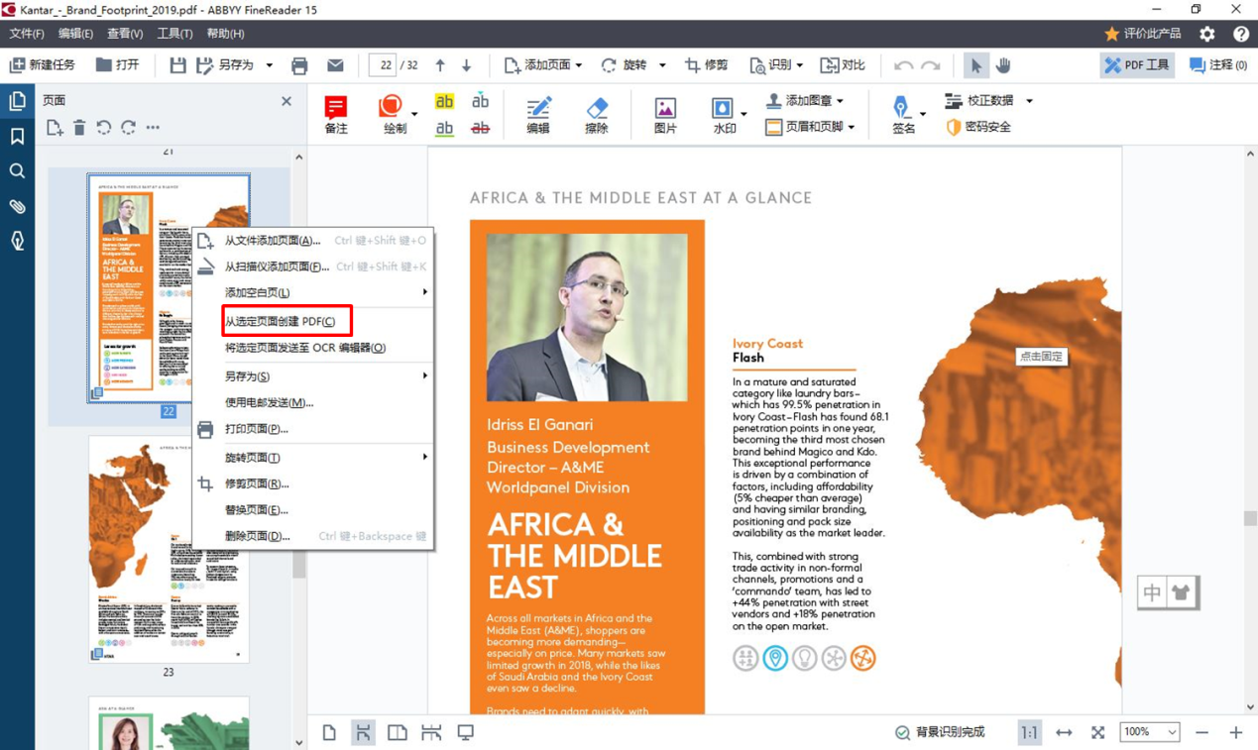The width and height of the screenshot is (1258, 750).
Task: Expand the 另存为 toolbar dropdown arrow
Action: [x=270, y=65]
